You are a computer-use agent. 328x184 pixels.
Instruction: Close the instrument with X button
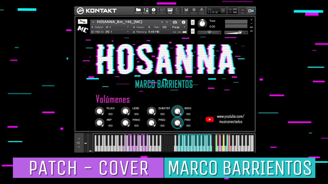pyautogui.click(x=251, y=20)
